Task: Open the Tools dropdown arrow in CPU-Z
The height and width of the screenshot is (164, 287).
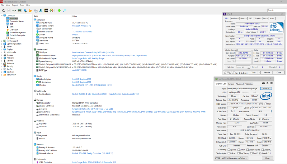Action: (x=259, y=72)
